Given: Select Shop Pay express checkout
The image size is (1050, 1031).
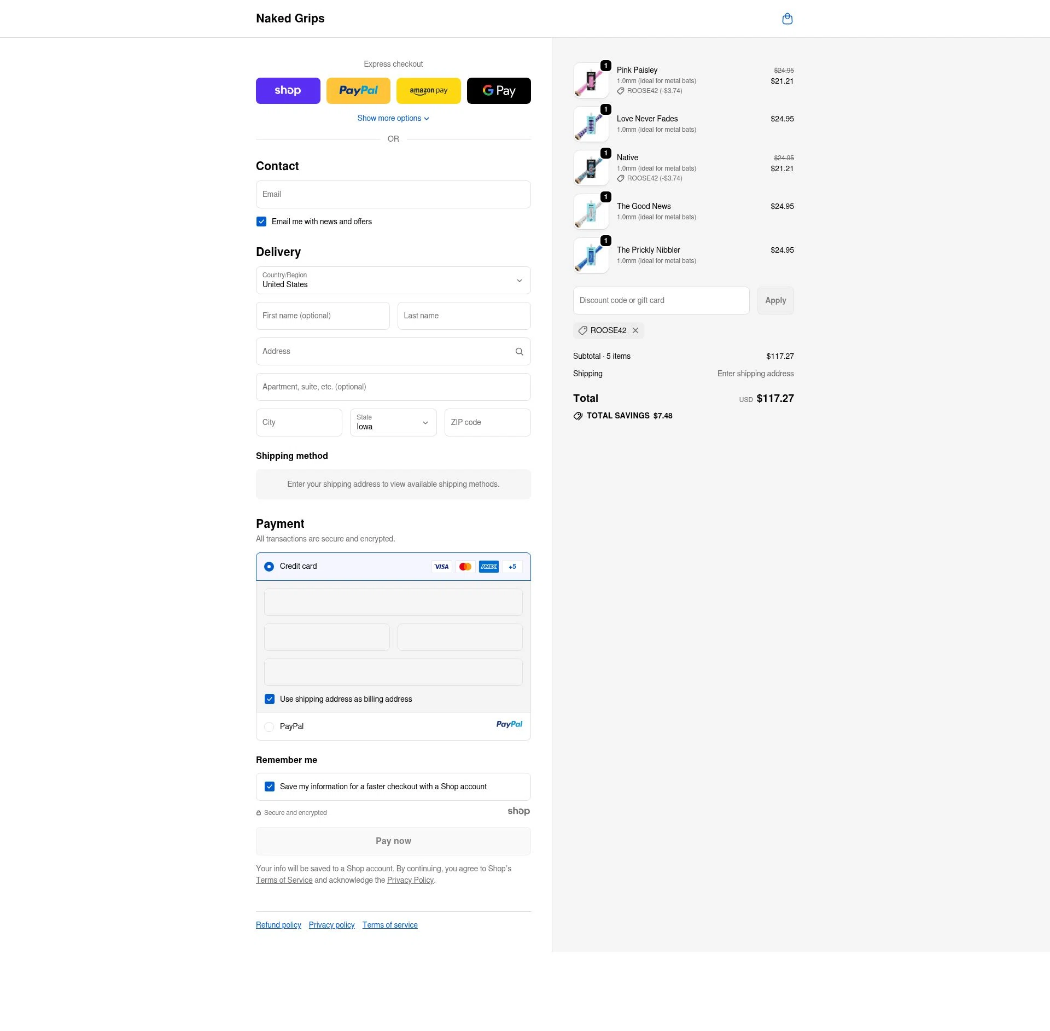Looking at the screenshot, I should (288, 90).
